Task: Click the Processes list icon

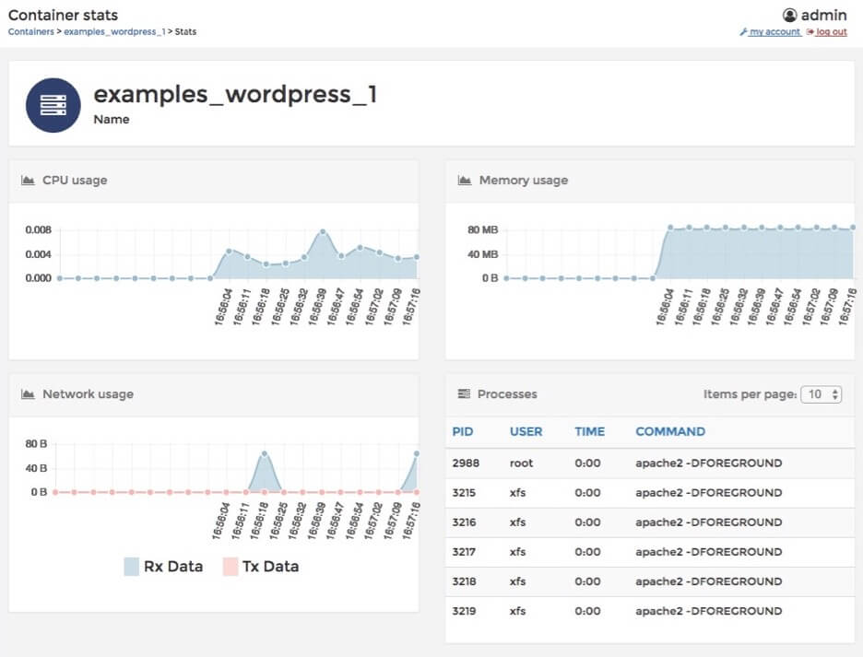Action: pos(464,393)
